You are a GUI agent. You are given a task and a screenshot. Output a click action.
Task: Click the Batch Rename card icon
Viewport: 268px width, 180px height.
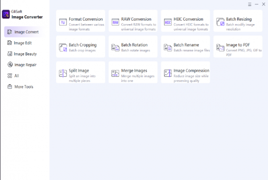pos(168,48)
